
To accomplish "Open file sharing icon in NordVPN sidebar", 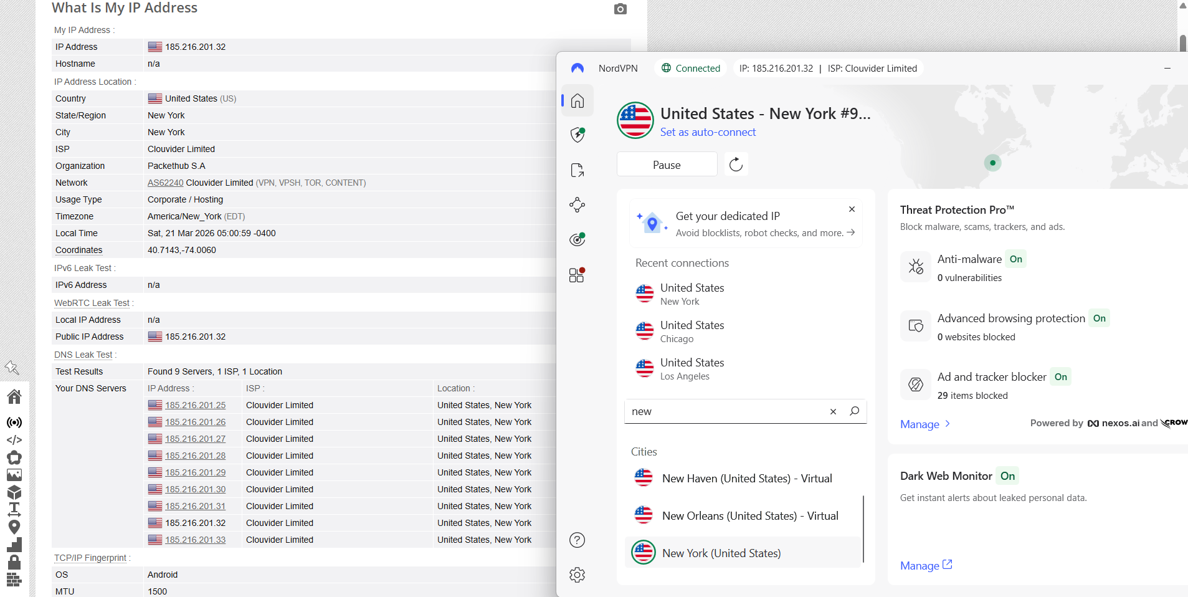I will click(577, 170).
